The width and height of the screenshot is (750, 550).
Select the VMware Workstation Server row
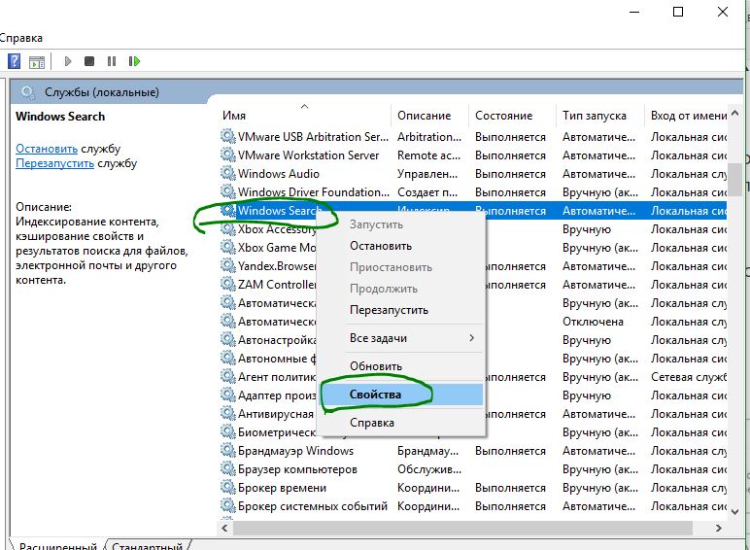[x=473, y=155]
